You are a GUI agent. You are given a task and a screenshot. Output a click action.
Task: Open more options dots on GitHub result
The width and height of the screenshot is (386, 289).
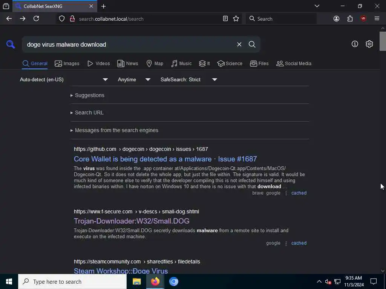coord(286,193)
